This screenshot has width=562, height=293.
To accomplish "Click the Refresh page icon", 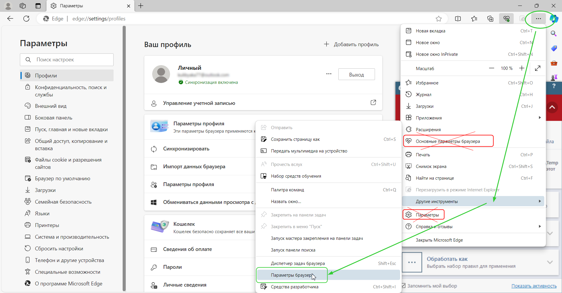I will click(x=26, y=19).
